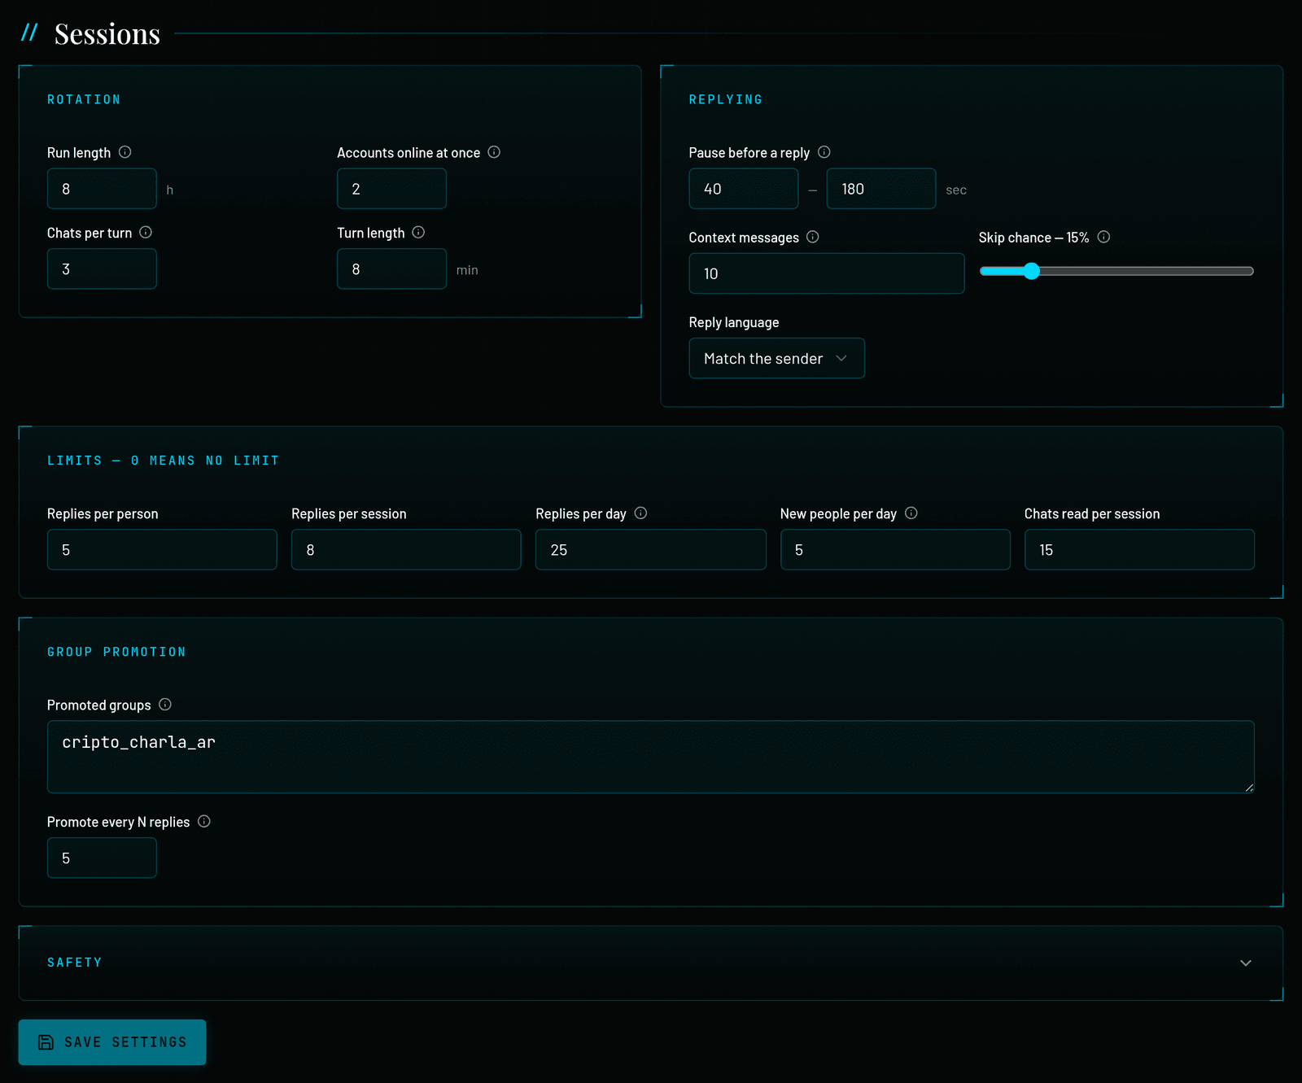This screenshot has width=1302, height=1083.
Task: Click the Replies per day field
Action: [651, 550]
